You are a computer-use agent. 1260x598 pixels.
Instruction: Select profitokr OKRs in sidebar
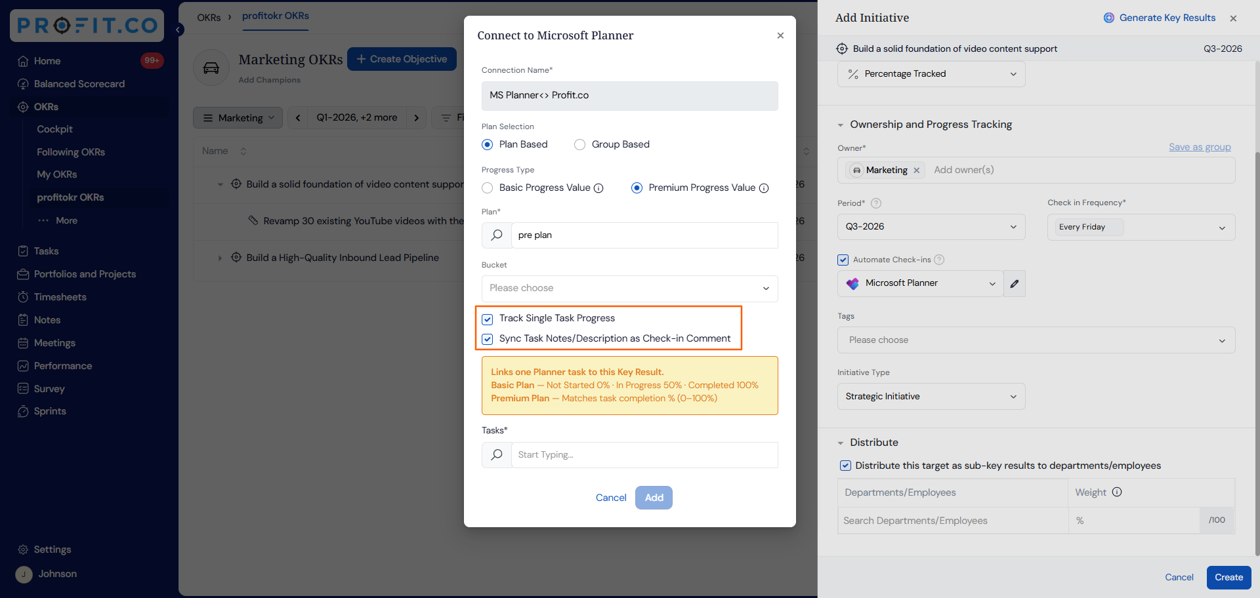point(70,197)
